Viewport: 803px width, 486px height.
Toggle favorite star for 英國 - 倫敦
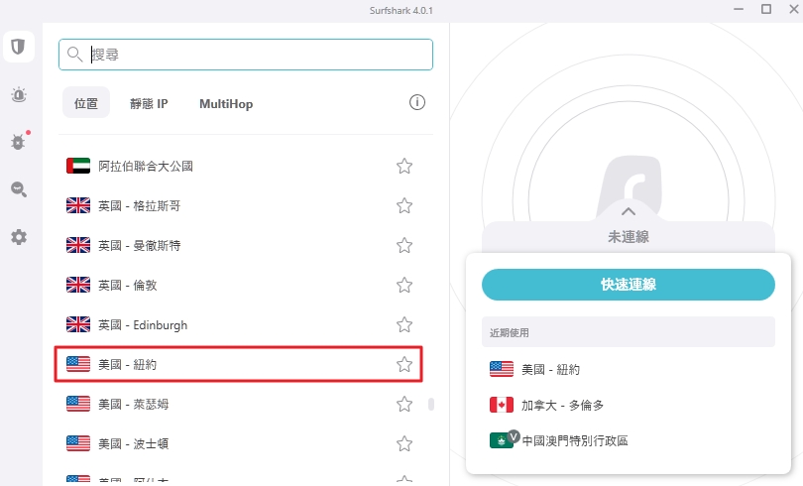click(404, 285)
